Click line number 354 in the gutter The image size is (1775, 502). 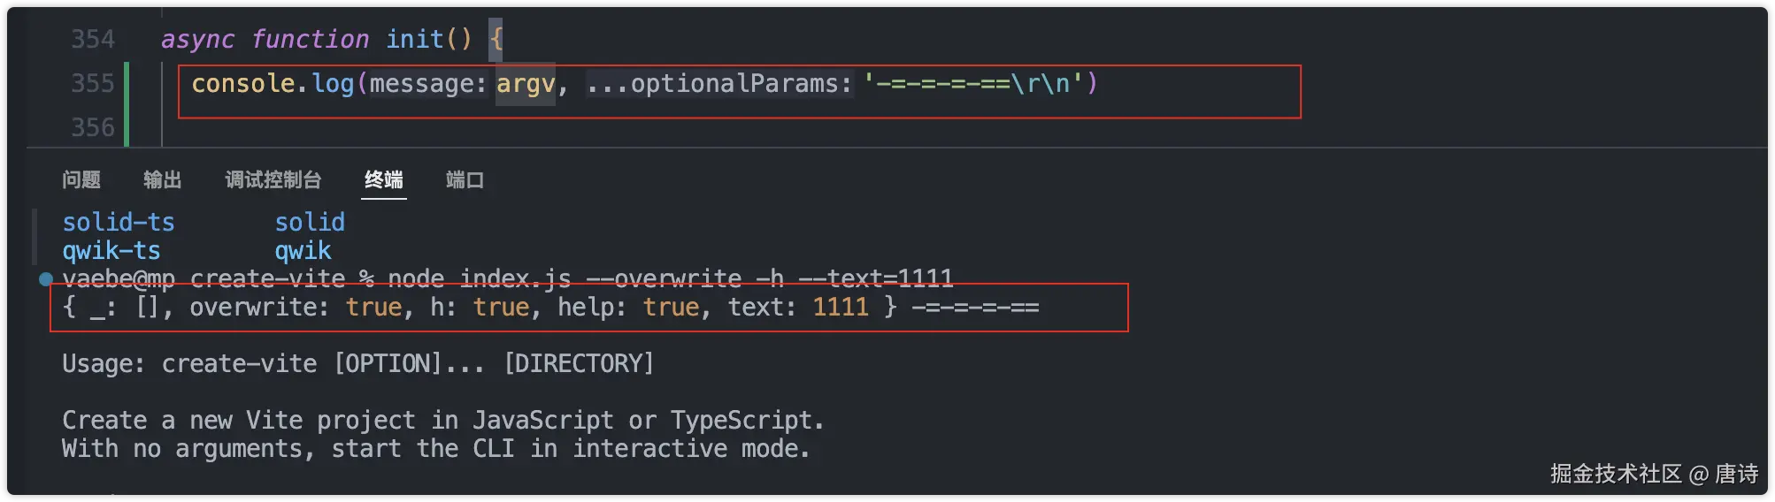[93, 39]
